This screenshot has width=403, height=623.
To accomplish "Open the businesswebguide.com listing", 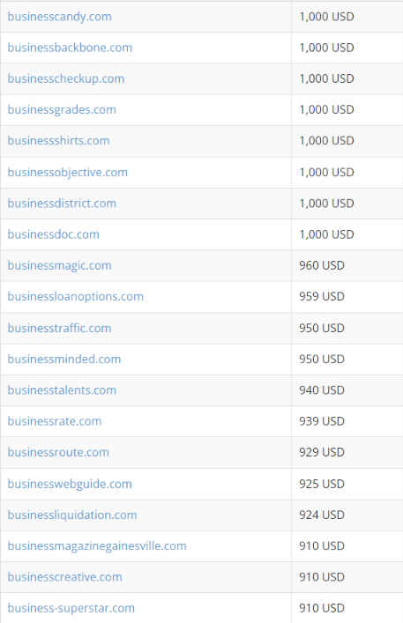I will click(x=70, y=484).
